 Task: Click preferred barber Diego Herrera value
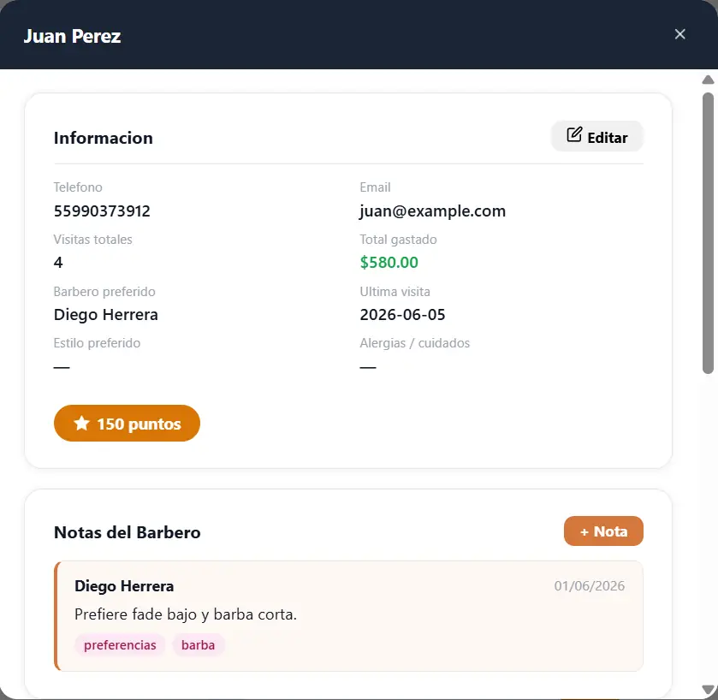tap(106, 315)
